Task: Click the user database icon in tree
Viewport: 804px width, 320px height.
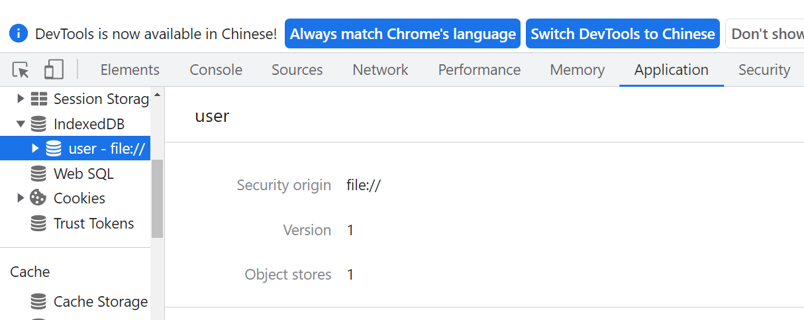Action: (x=54, y=148)
